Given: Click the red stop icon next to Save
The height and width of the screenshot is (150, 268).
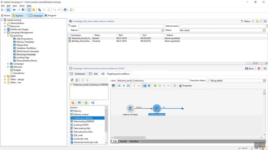Looking at the screenshot, I should [x=259, y=68].
